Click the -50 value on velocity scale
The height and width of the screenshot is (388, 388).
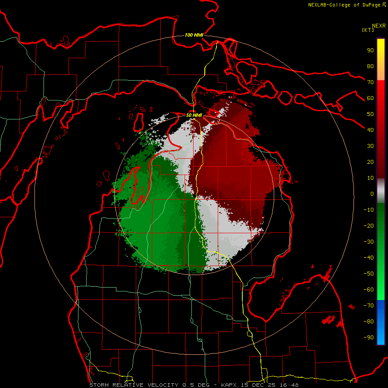[369, 273]
